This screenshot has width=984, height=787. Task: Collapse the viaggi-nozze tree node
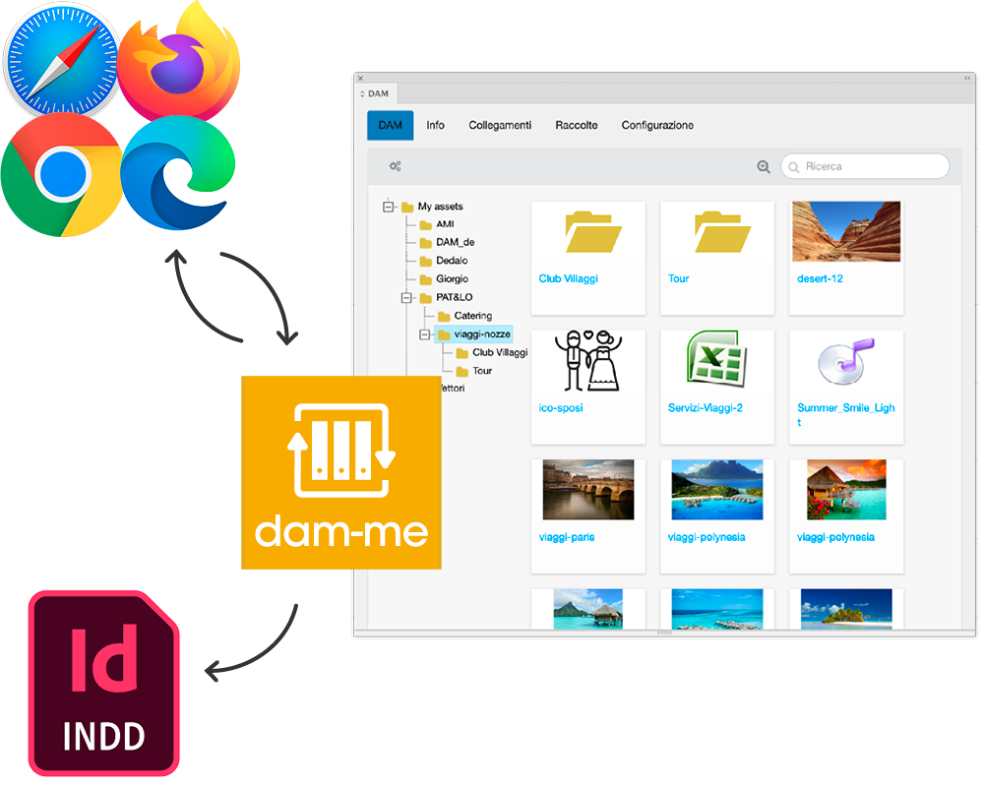pos(425,334)
